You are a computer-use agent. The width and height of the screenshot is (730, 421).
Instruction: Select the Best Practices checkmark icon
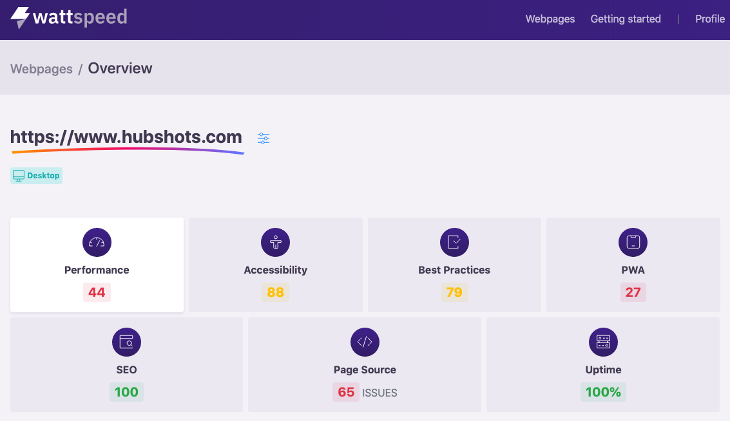(454, 242)
